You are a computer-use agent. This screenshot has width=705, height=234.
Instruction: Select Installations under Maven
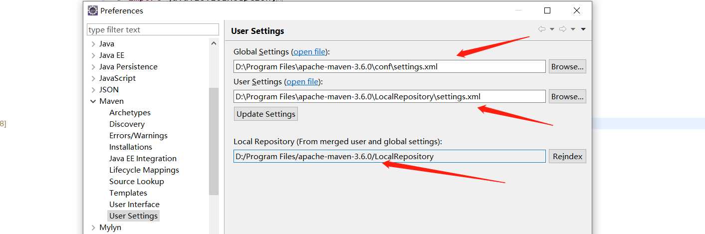131,147
